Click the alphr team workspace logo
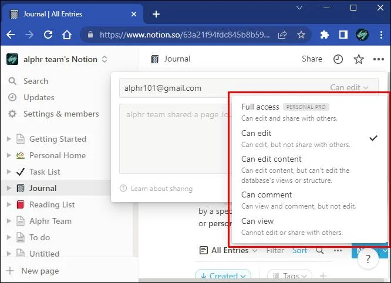Screen dimensions: 391x283 tap(12, 59)
